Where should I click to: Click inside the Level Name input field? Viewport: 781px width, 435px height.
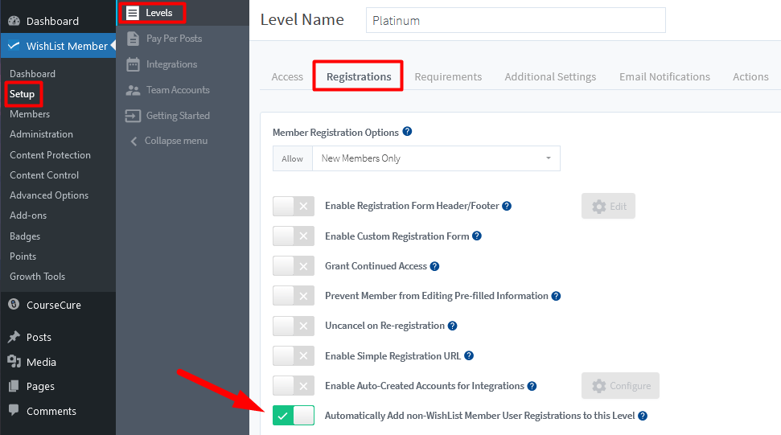click(x=516, y=20)
